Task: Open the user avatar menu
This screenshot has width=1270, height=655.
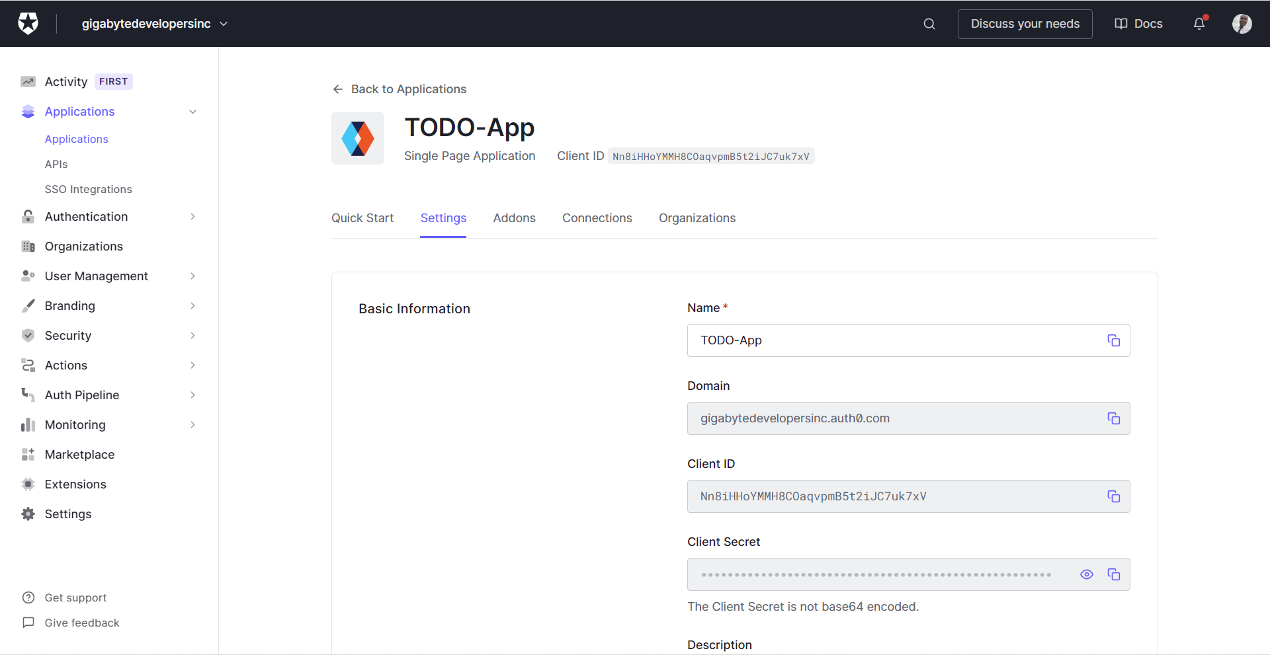Action: point(1242,24)
